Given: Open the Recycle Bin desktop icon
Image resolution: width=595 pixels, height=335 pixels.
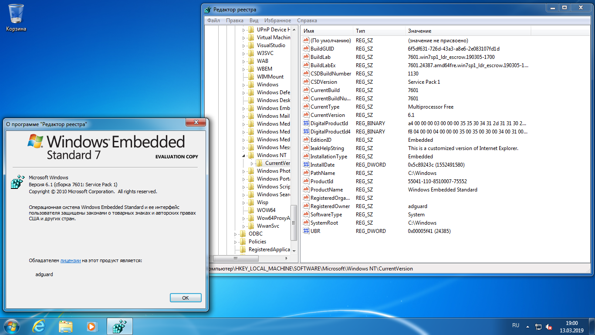Looking at the screenshot, I should coord(16,17).
